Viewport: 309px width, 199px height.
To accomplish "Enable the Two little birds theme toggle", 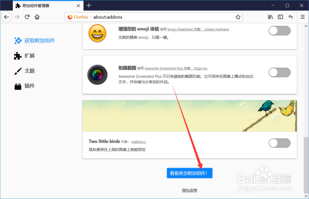I will pos(279,143).
